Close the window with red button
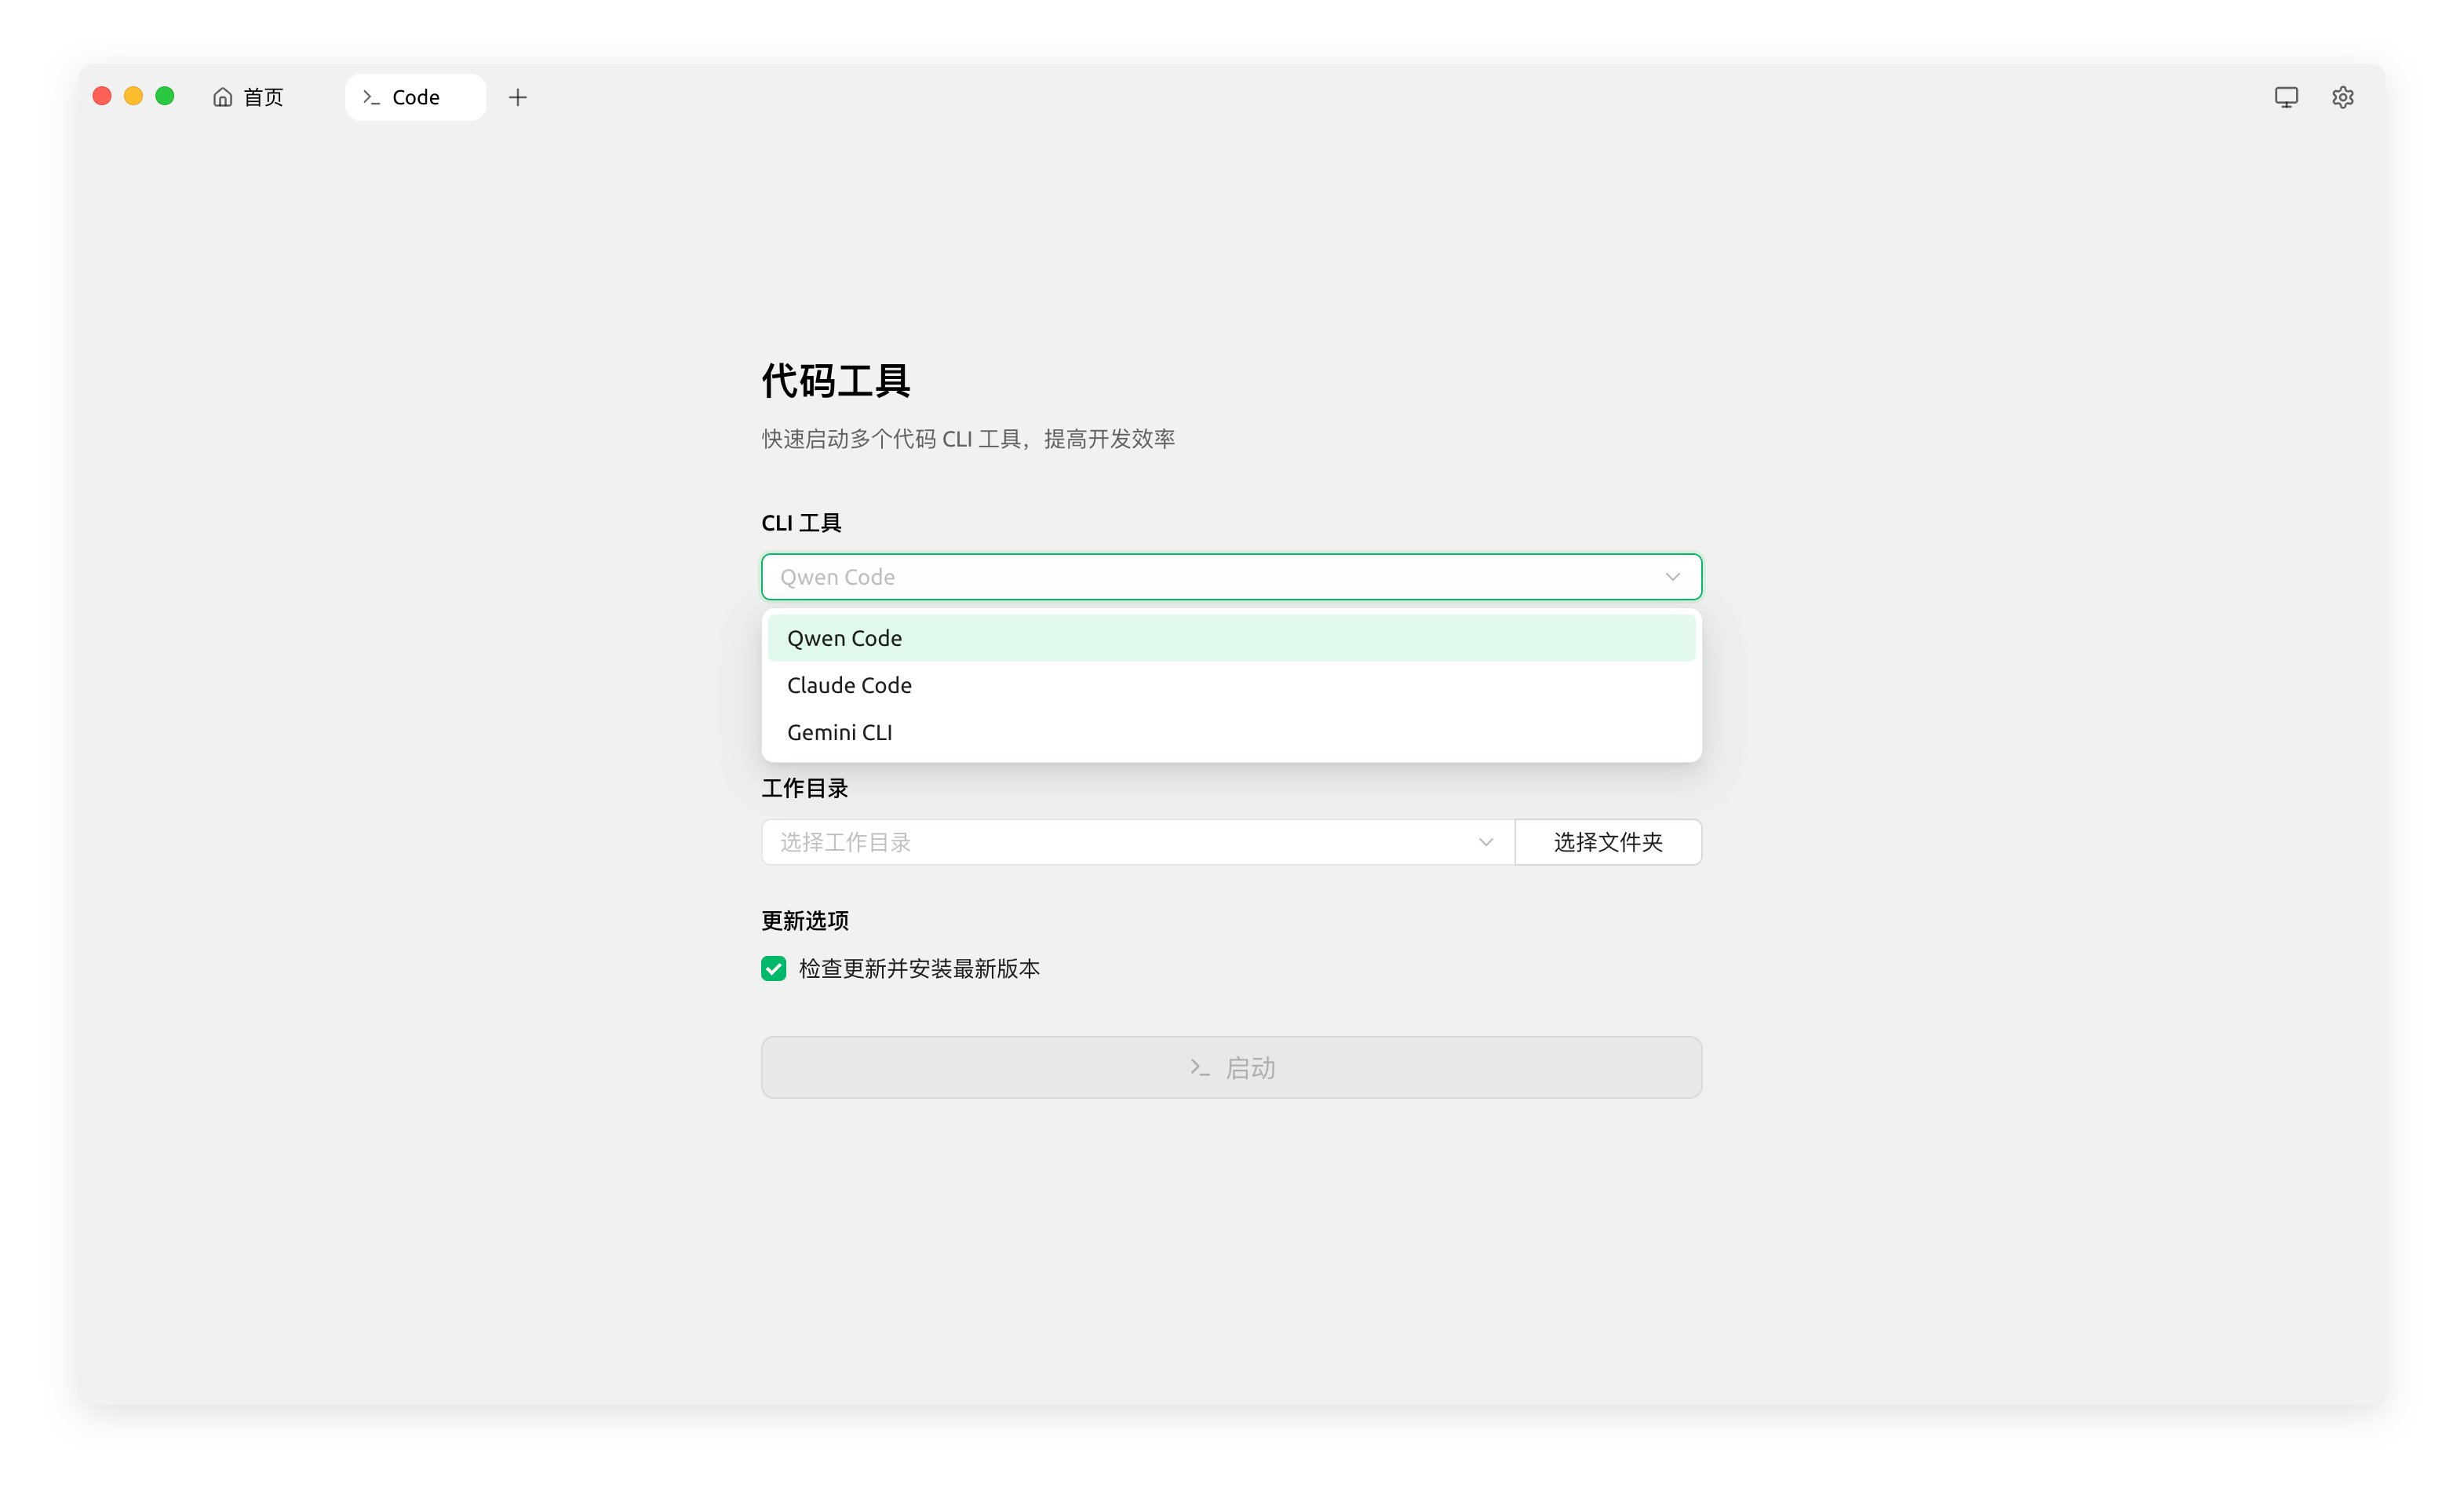This screenshot has height=1499, width=2464. pyautogui.click(x=102, y=96)
